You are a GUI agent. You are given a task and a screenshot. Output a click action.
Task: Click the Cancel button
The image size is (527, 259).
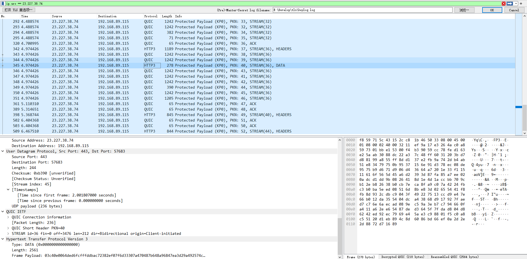(514, 10)
